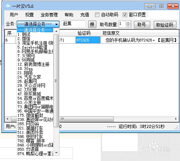The height and width of the screenshot is (161, 180).
Task: Select the verification code cell 872426
Action: 88,40
